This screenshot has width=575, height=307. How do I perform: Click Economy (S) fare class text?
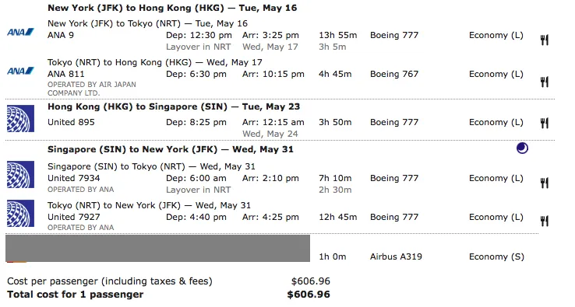coord(496,257)
